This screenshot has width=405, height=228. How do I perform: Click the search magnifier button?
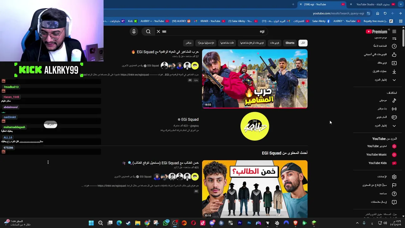[x=148, y=31]
